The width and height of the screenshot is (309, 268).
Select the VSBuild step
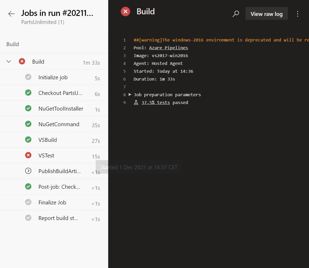pyautogui.click(x=54, y=140)
